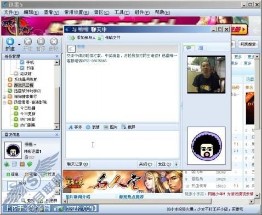The height and width of the screenshot is (215, 262).
Task: Click the 添加参与人 add participant icon
Action: click(x=72, y=38)
